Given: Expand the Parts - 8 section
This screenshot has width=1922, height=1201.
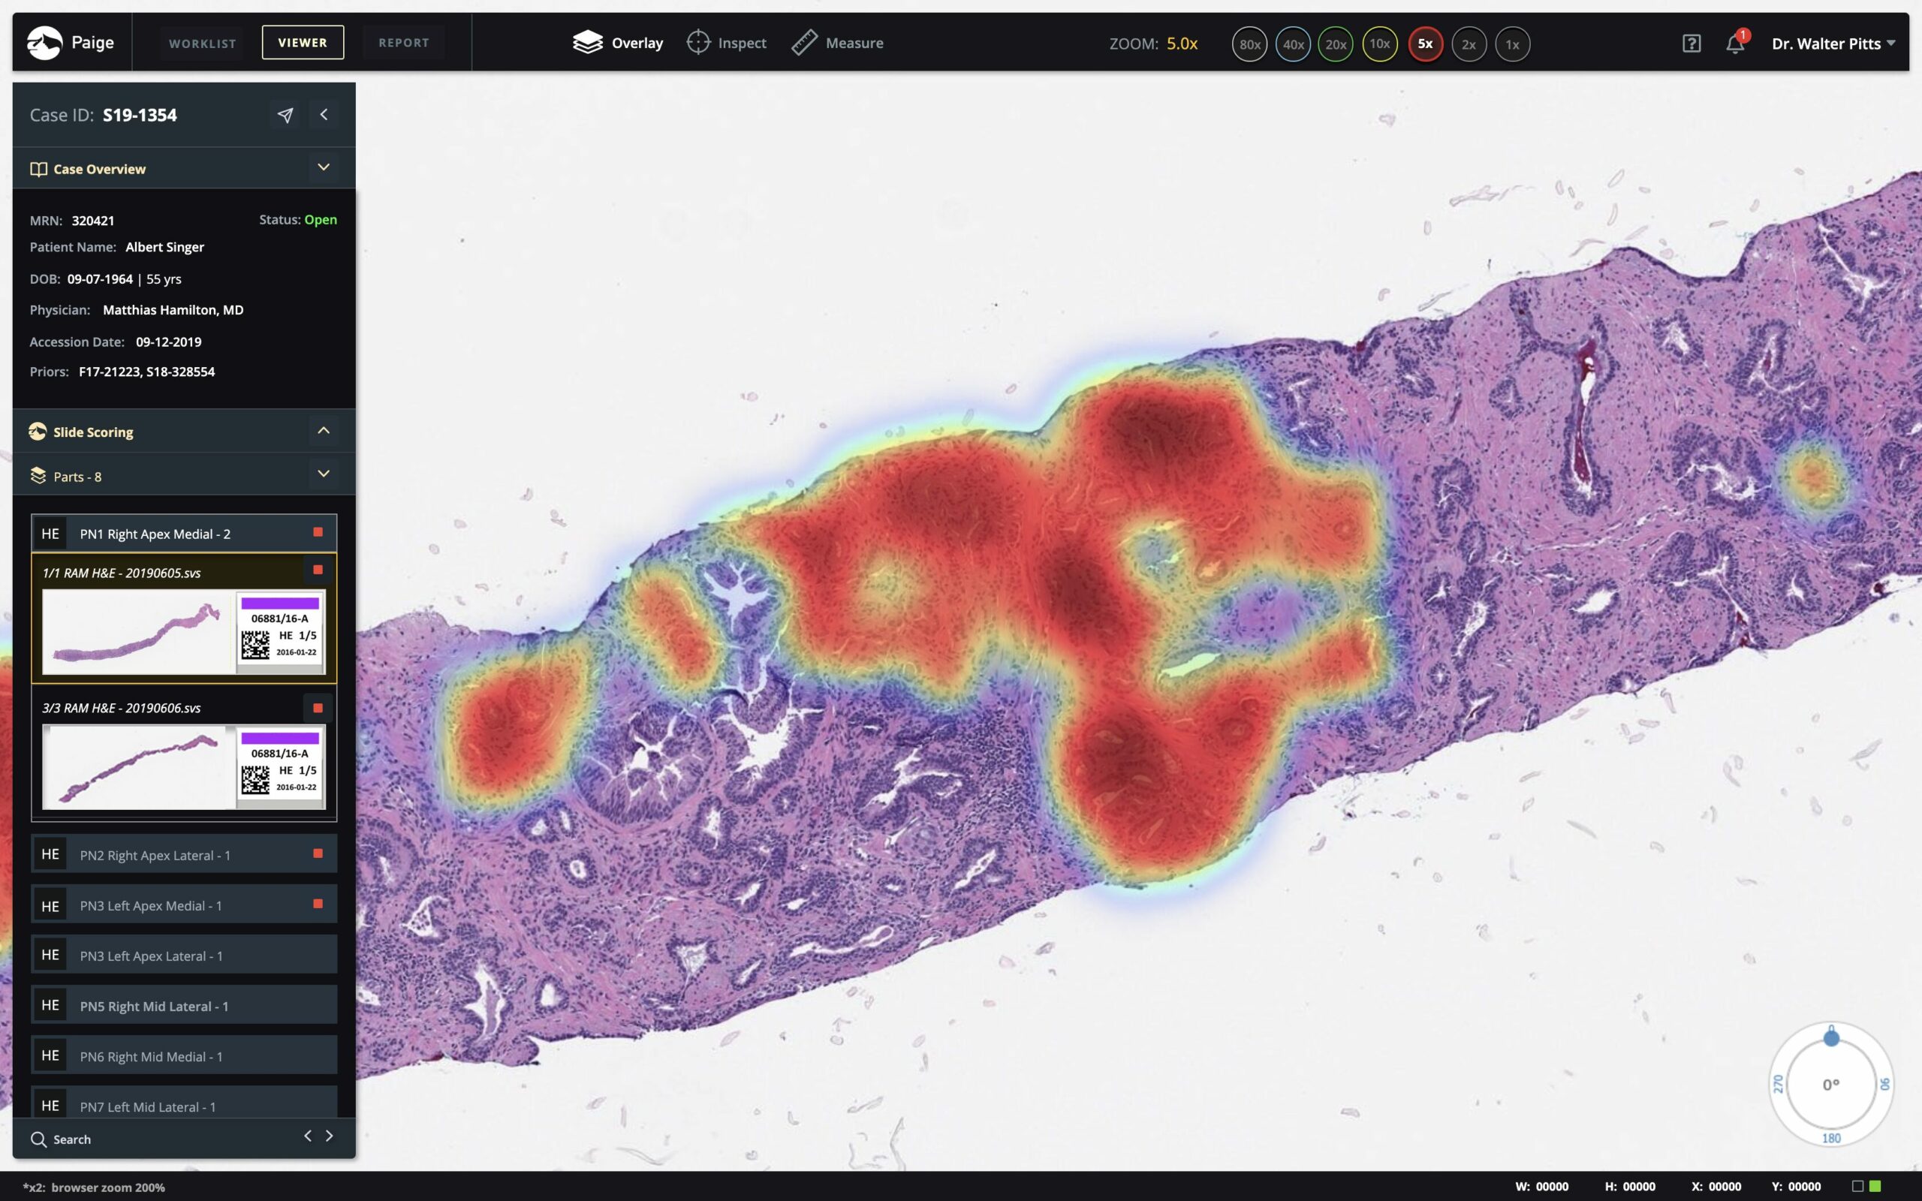Looking at the screenshot, I should coord(324,474).
